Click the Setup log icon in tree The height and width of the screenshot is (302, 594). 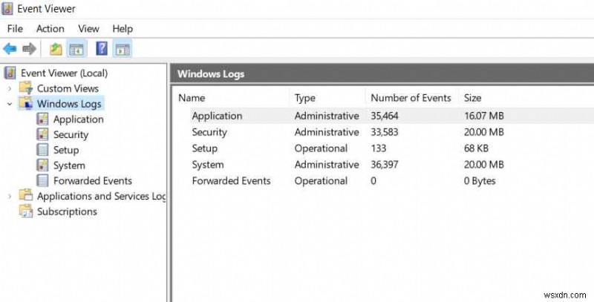click(x=42, y=150)
